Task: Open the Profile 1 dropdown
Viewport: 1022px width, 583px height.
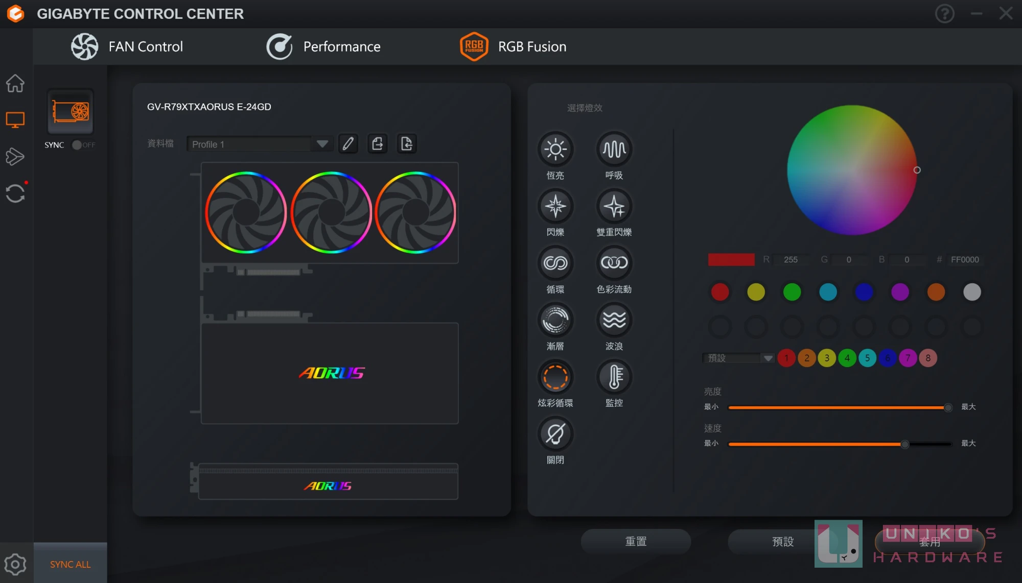Action: [x=260, y=144]
